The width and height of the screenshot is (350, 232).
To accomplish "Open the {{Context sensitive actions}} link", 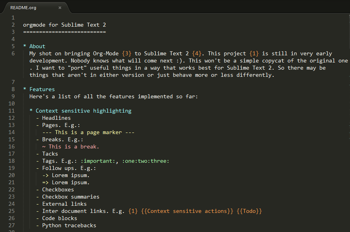I will [x=187, y=211].
